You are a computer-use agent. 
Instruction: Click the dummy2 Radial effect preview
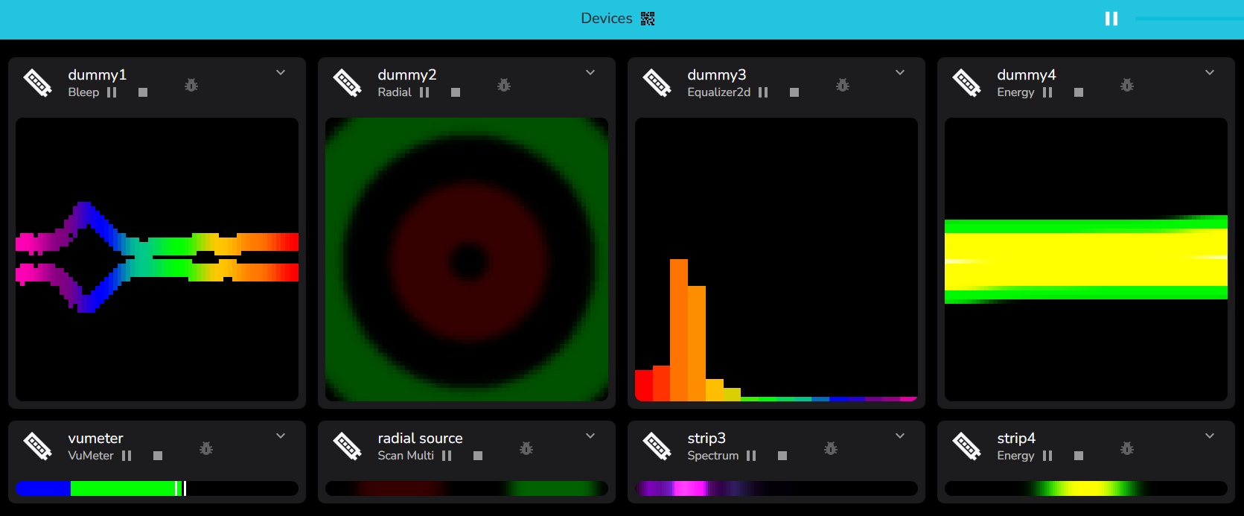(467, 259)
